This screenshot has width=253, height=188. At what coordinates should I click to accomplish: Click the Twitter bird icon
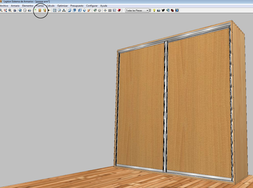tap(163, 10)
